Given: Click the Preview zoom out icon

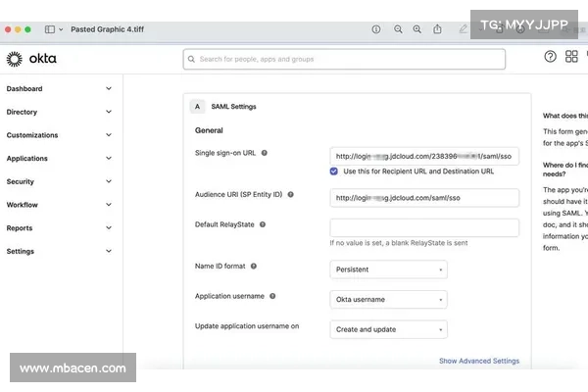Looking at the screenshot, I should 398,29.
